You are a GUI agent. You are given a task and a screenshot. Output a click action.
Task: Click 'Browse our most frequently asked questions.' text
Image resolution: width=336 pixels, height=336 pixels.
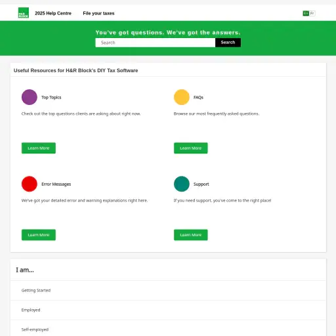(x=217, y=114)
